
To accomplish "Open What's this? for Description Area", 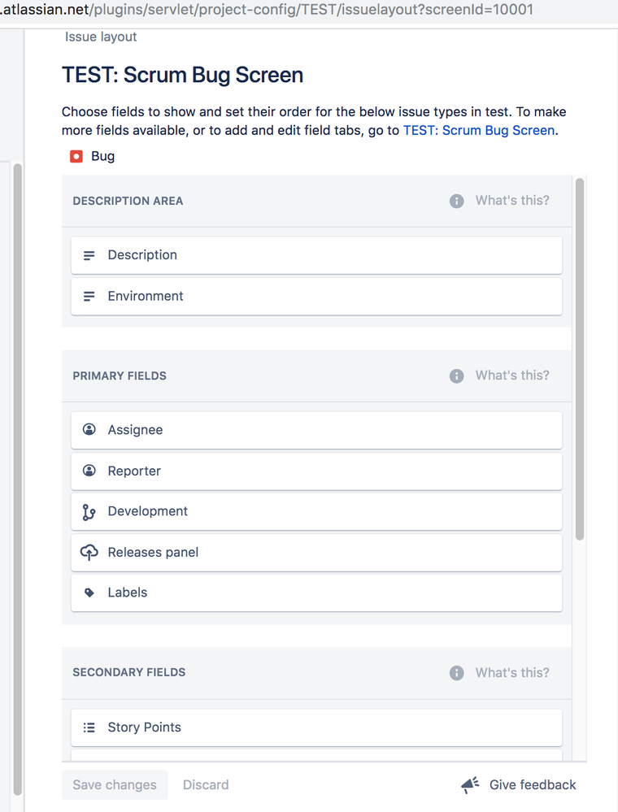I will (511, 200).
